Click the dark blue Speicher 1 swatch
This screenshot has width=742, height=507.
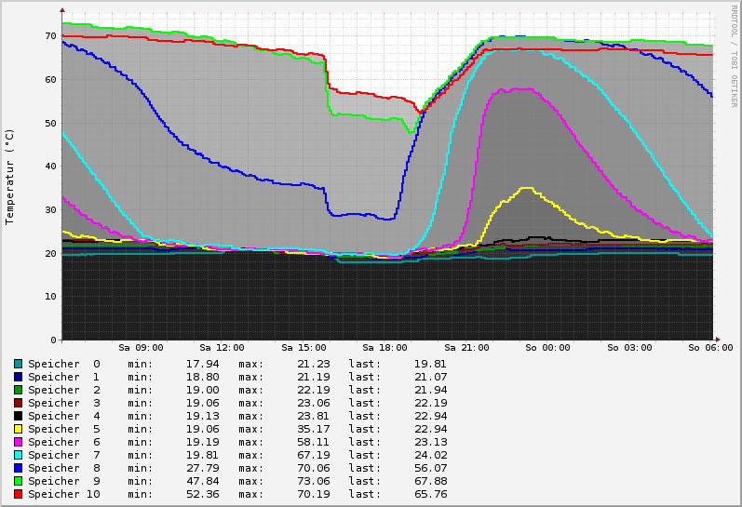[18, 377]
